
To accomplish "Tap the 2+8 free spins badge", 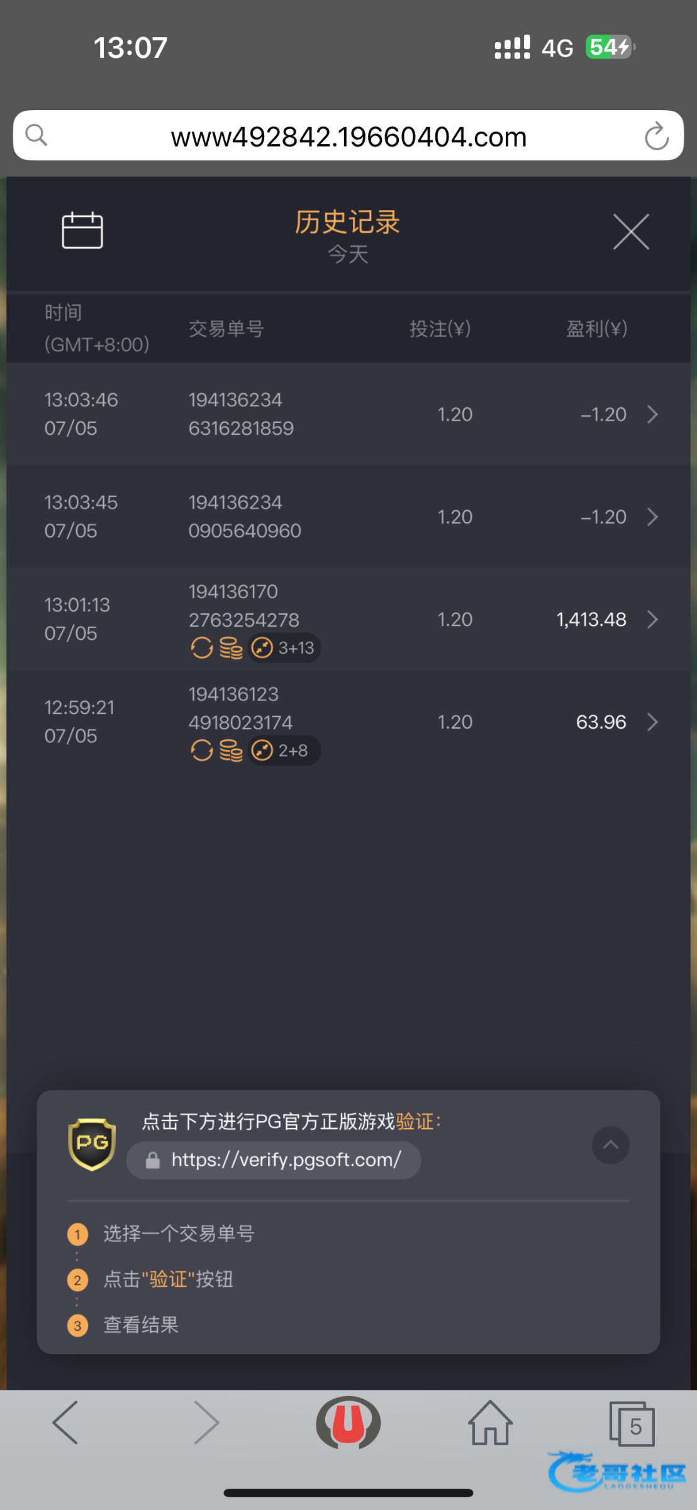I will coord(283,751).
